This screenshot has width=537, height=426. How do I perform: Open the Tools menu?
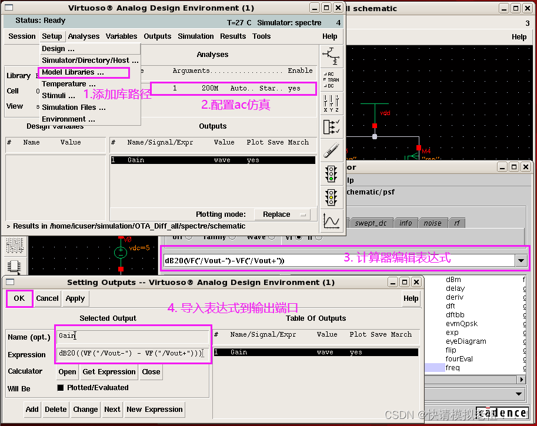pos(261,36)
